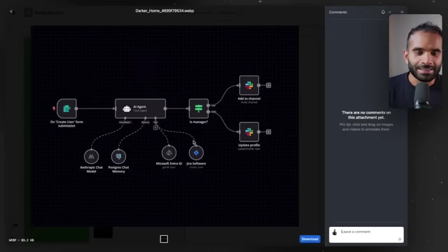Click the Jira Software node icon

tap(196, 153)
